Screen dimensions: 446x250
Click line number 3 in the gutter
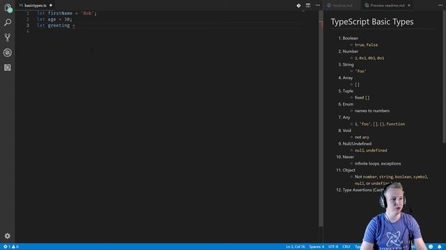click(x=28, y=25)
